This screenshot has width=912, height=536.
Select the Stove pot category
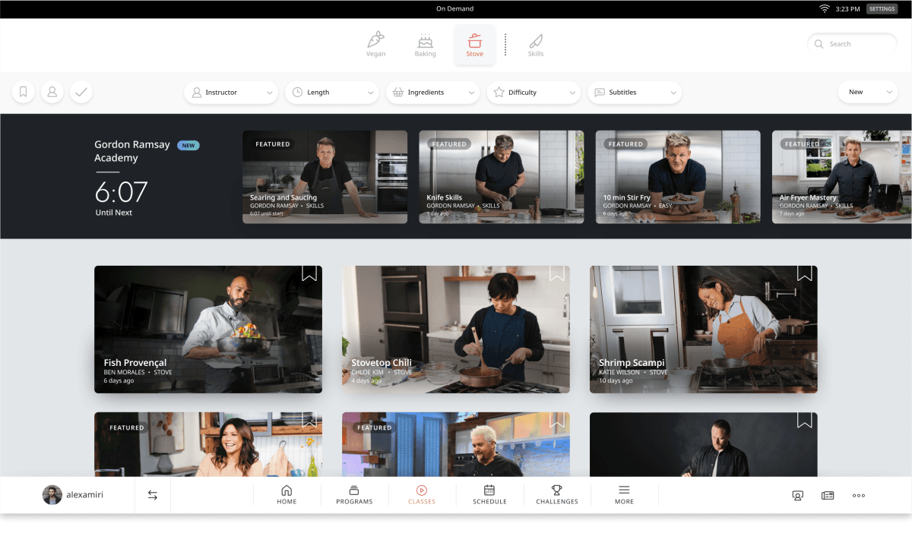click(x=475, y=45)
